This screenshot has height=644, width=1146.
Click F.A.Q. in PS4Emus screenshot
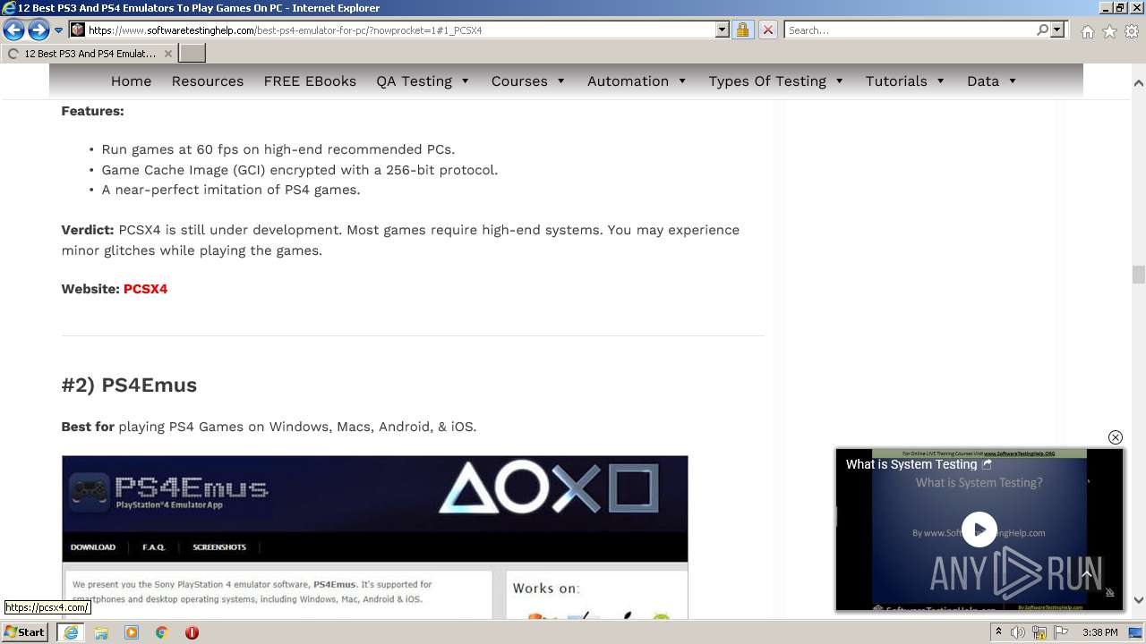(x=154, y=547)
